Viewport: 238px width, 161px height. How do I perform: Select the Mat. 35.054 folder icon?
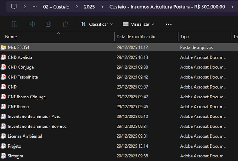click(4, 47)
